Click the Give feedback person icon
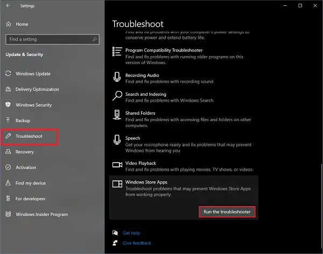This screenshot has width=323, height=254. tap(115, 243)
